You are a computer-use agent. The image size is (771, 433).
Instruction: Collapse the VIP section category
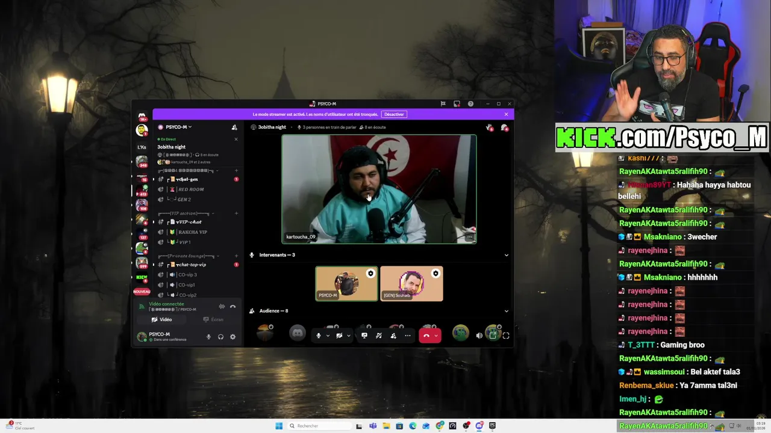[186, 213]
